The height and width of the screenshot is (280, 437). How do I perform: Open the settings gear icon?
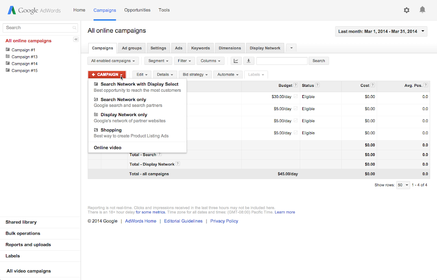(x=407, y=10)
